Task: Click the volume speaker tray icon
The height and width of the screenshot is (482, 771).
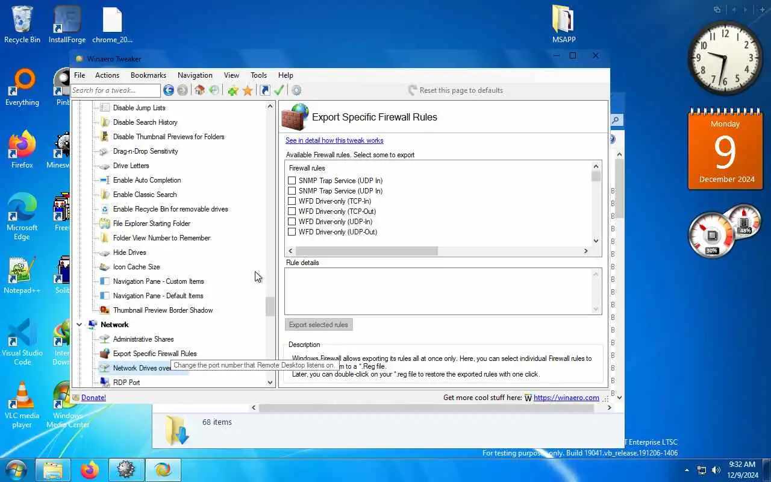Action: pyautogui.click(x=716, y=470)
